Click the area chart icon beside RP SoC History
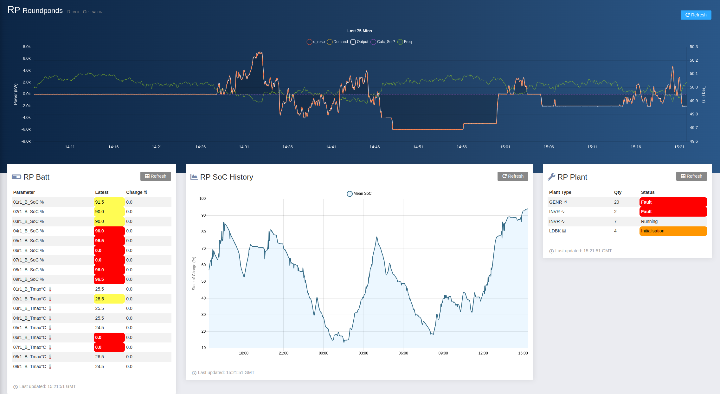The image size is (720, 394). click(194, 177)
